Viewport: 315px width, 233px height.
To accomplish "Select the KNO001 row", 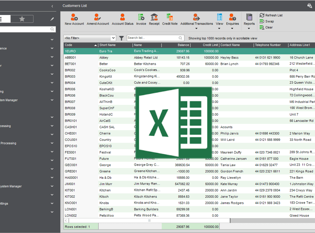I will pos(189,203).
